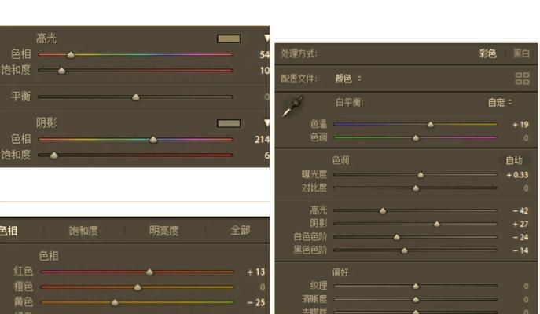Expand the highlights swatch triangle
The width and height of the screenshot is (540, 314).
(266, 38)
